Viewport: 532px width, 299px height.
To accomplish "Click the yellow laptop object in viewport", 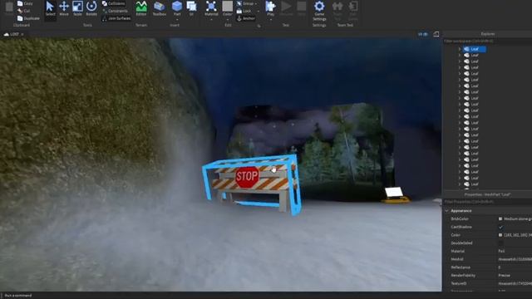I will tap(396, 195).
